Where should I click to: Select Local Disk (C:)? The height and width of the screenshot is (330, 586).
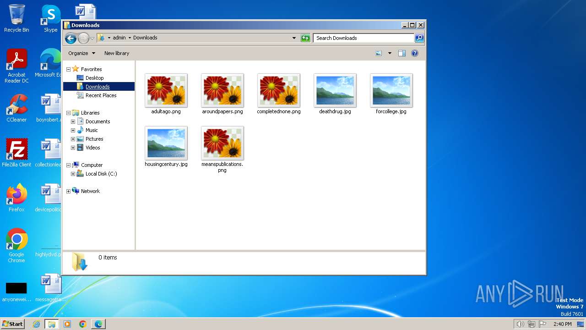(101, 174)
